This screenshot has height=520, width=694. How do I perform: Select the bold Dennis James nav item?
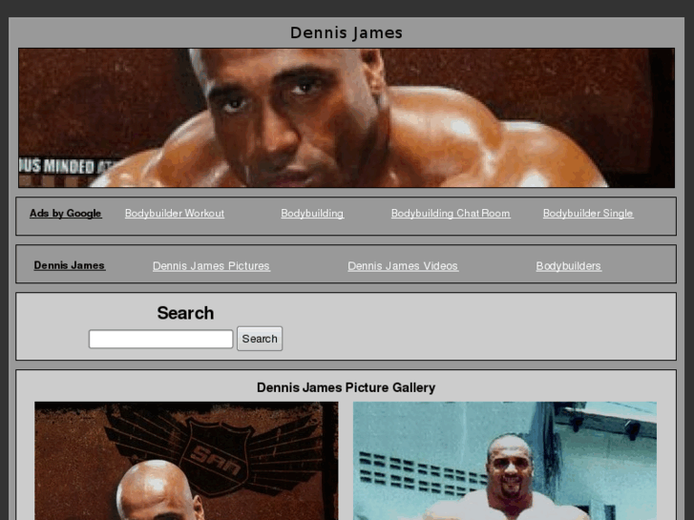70,265
